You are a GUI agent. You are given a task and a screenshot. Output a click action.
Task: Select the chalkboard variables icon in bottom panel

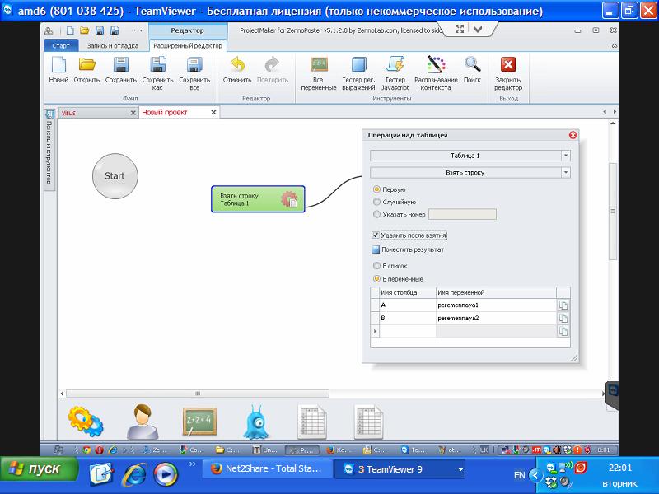[199, 422]
